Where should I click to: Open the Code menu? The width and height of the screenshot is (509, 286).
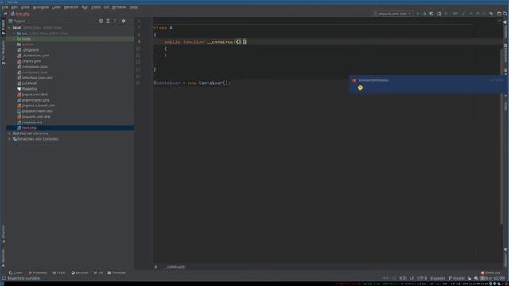coord(56,7)
